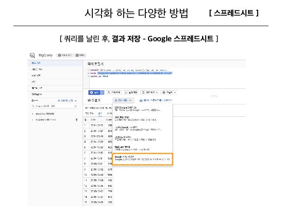Click the blue 실행 (Run) button

pos(95,93)
